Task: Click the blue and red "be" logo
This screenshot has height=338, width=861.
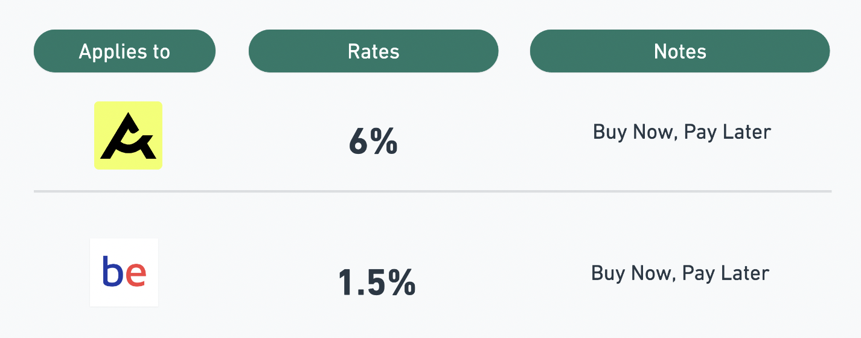Action: click(124, 272)
